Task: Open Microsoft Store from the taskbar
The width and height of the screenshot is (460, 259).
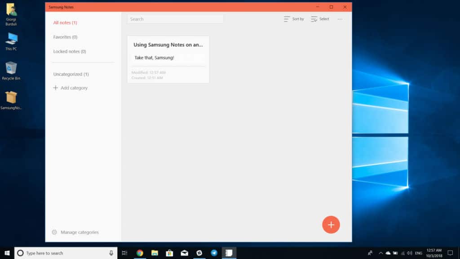Action: click(x=169, y=253)
